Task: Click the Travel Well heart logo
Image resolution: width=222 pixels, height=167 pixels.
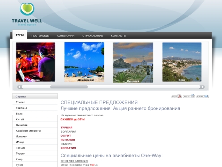Action: (x=27, y=10)
